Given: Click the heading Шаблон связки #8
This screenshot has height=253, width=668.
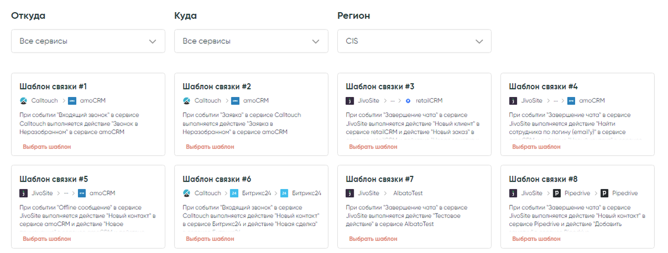Looking at the screenshot, I should point(543,179).
